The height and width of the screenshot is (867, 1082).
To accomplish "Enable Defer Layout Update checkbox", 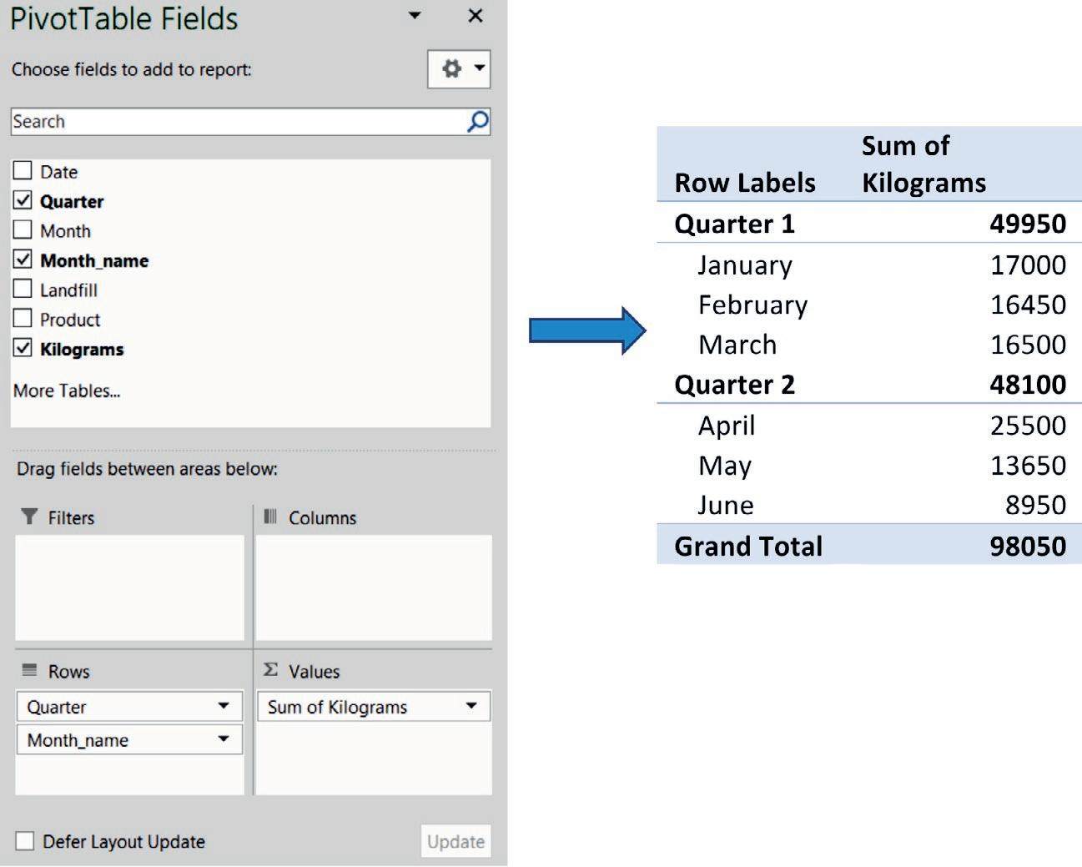I will 25,840.
